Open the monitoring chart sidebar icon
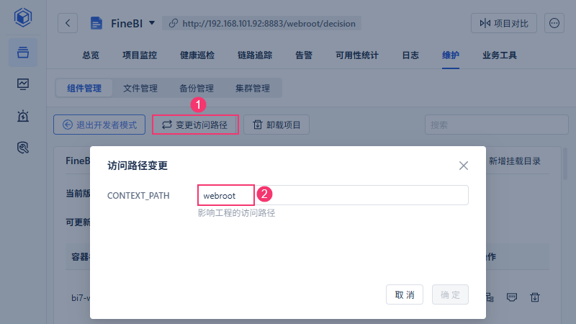The image size is (576, 324). (23, 84)
